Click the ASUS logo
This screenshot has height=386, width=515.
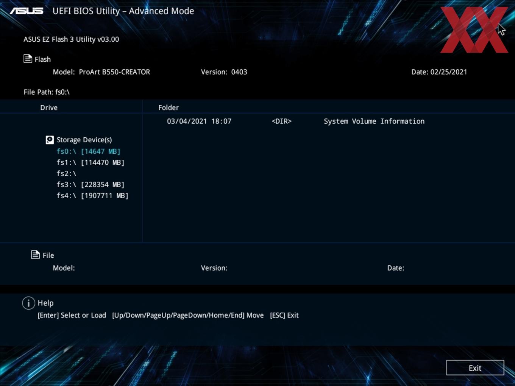[x=27, y=11]
